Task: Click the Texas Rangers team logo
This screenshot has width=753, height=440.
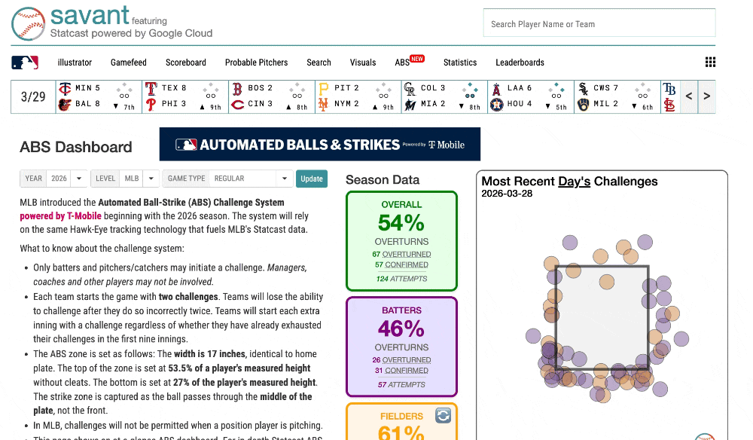Action: [151, 88]
